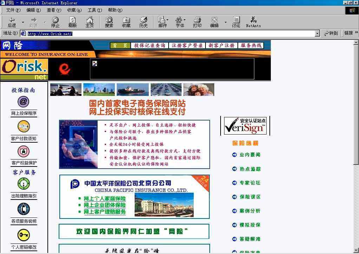Expand the 字体 (Fonts) dropdown arrow

click(184, 19)
